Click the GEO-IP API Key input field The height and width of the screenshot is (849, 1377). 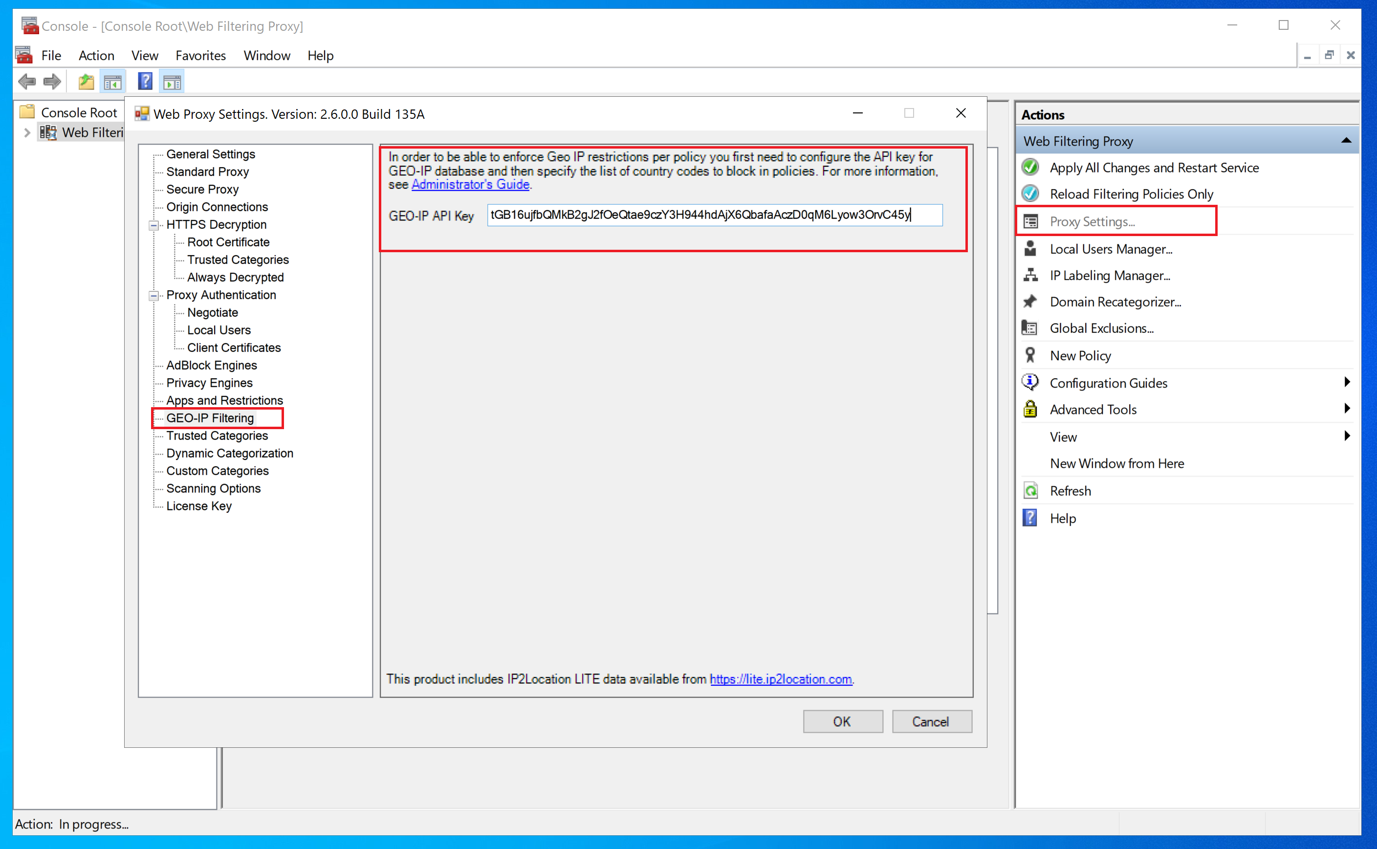click(714, 215)
